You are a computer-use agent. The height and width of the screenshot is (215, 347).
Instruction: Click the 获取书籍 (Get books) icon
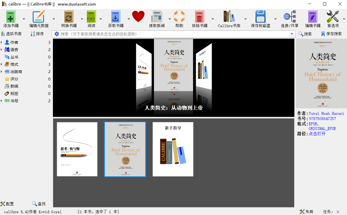116,17
